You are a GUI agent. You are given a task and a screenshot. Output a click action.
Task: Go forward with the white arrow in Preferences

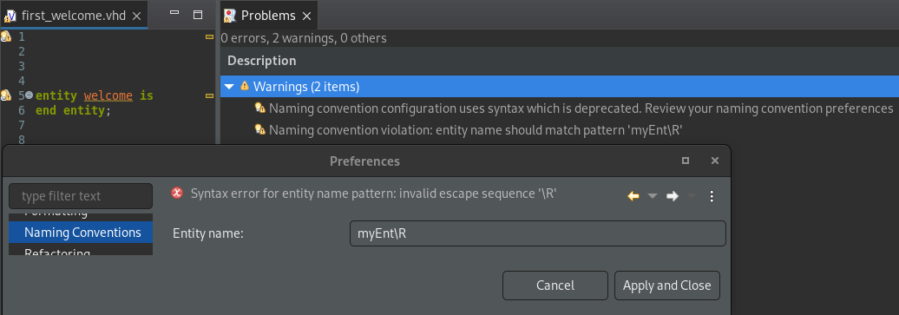(x=673, y=196)
